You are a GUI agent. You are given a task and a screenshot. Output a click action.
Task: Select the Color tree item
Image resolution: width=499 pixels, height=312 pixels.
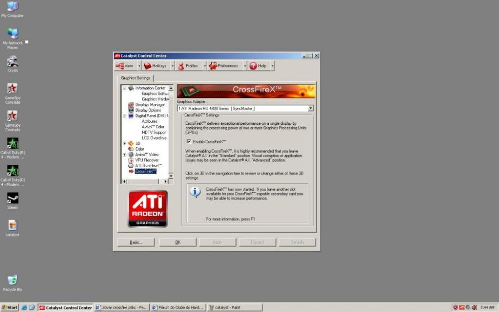pos(139,149)
